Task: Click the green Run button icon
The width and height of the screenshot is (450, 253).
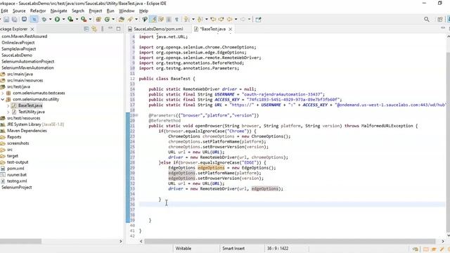Action: point(58,20)
